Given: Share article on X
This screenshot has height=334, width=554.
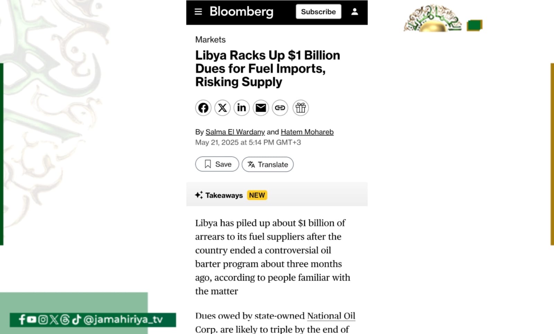Looking at the screenshot, I should 222,108.
